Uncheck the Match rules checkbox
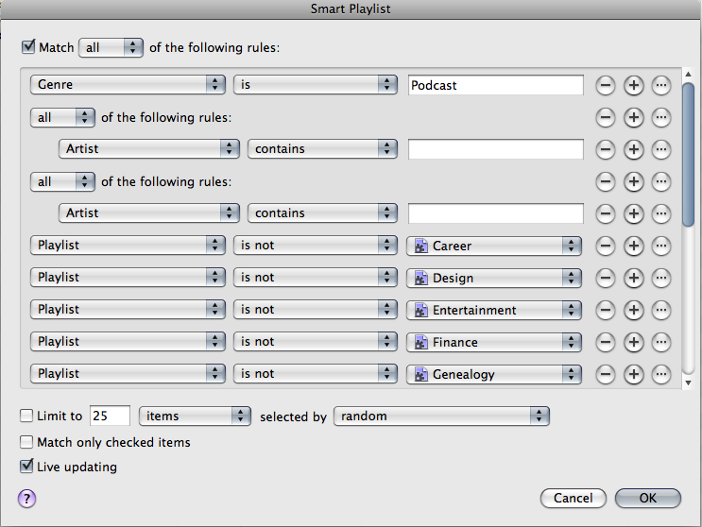702x527 pixels. pyautogui.click(x=27, y=46)
